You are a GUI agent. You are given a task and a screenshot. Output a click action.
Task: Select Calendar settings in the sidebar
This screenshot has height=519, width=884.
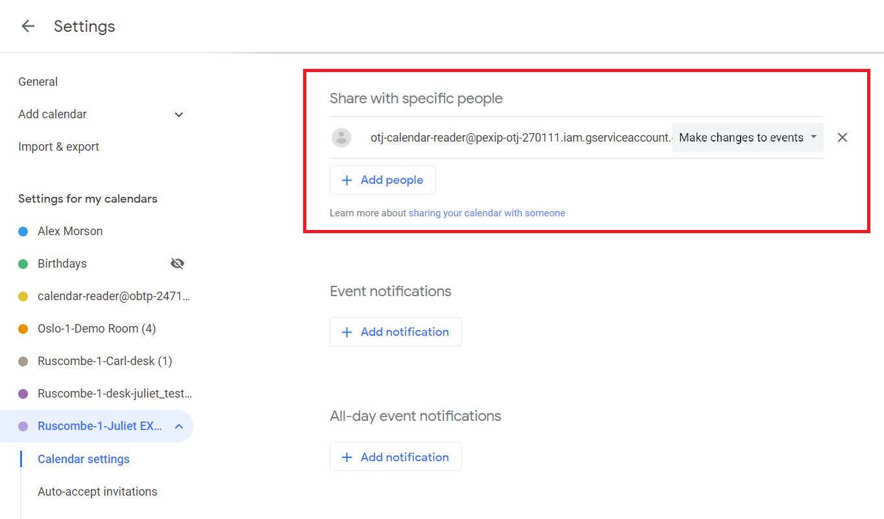[84, 459]
